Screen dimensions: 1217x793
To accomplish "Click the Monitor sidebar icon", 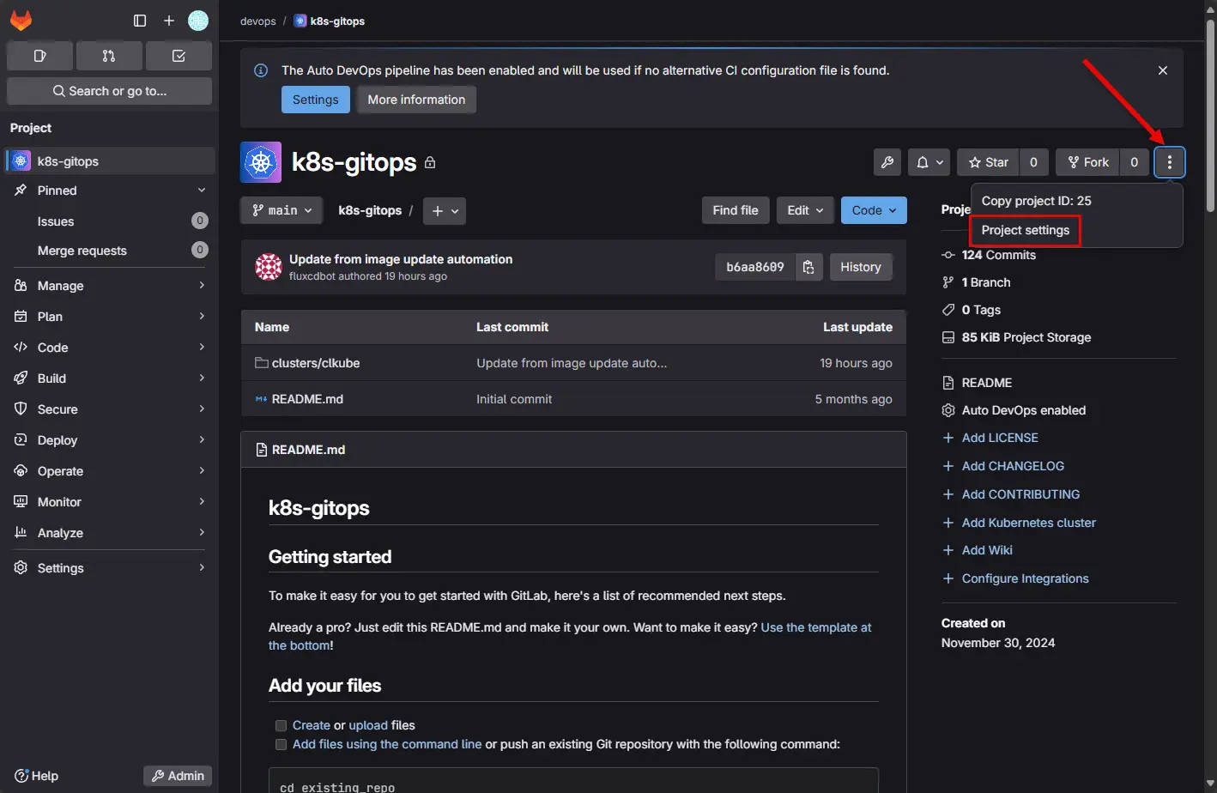I will [21, 502].
